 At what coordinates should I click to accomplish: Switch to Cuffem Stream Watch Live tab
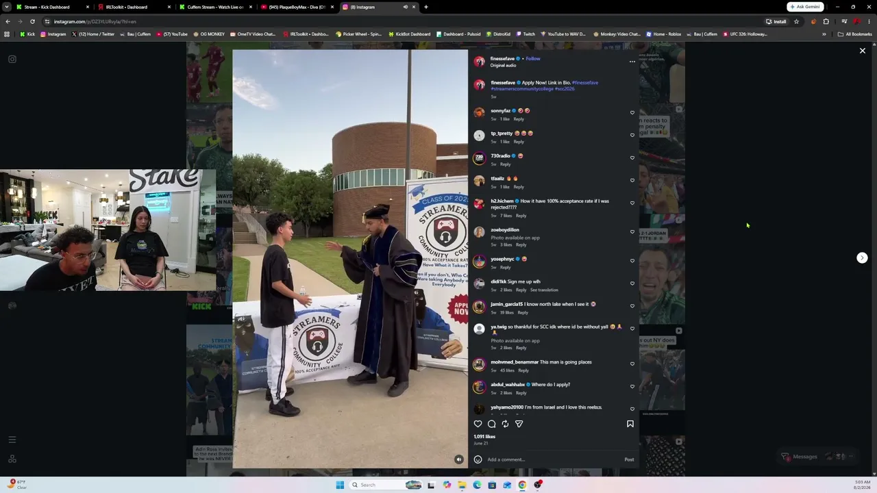[216, 7]
